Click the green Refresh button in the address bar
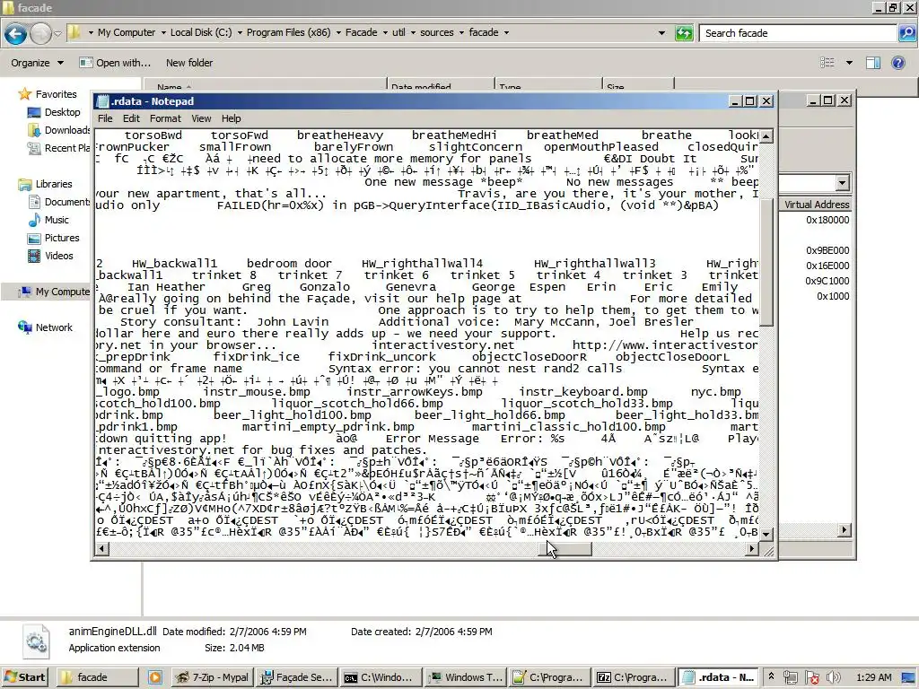 (684, 33)
